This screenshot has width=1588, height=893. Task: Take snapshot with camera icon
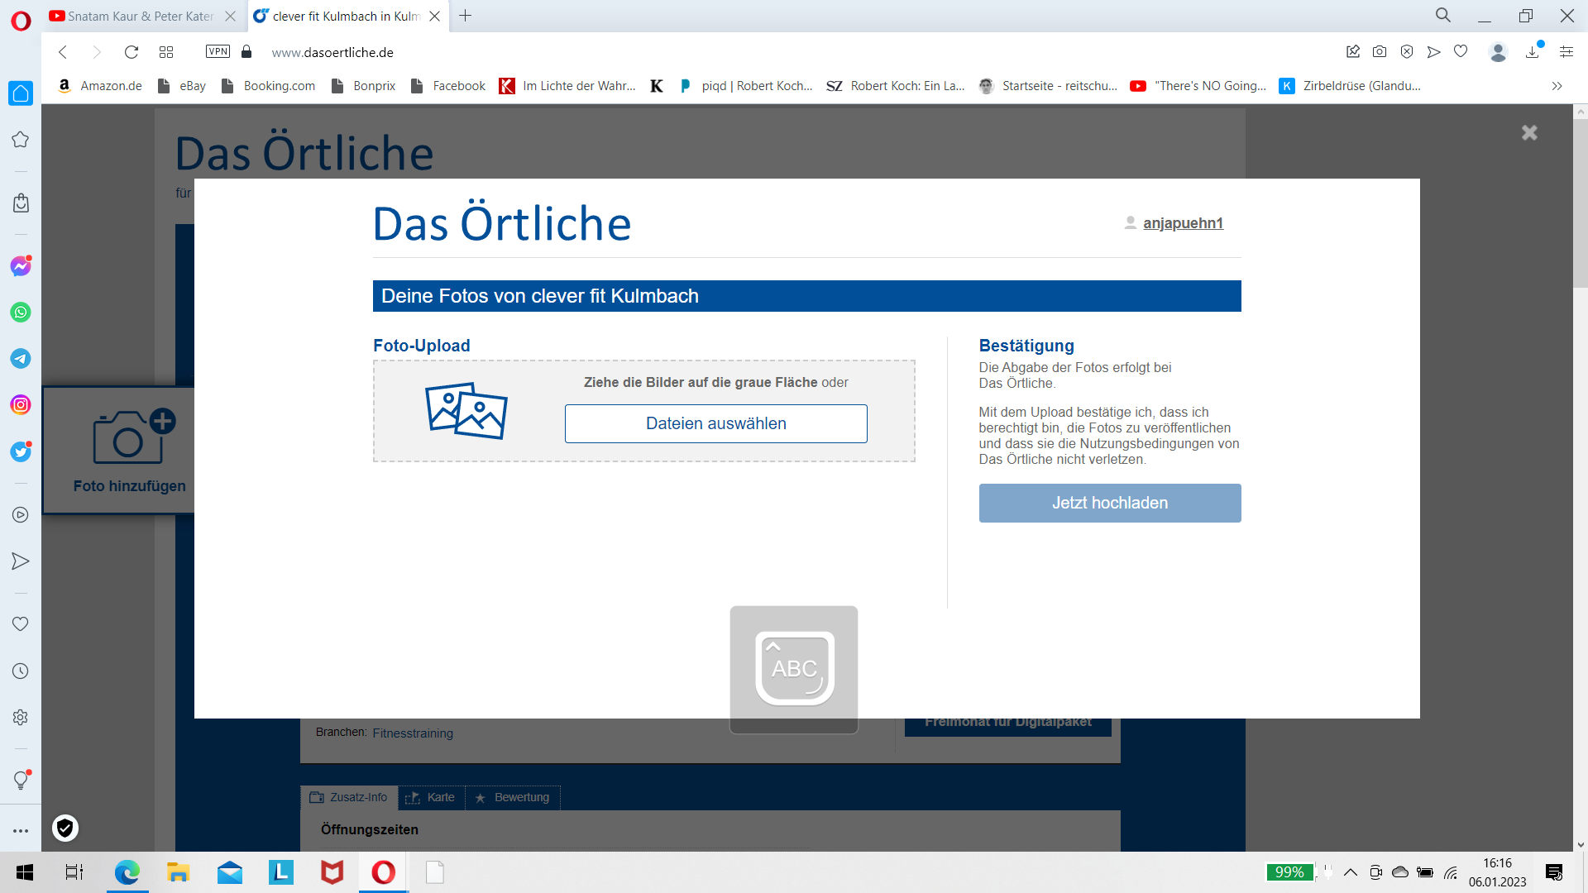coord(1380,51)
